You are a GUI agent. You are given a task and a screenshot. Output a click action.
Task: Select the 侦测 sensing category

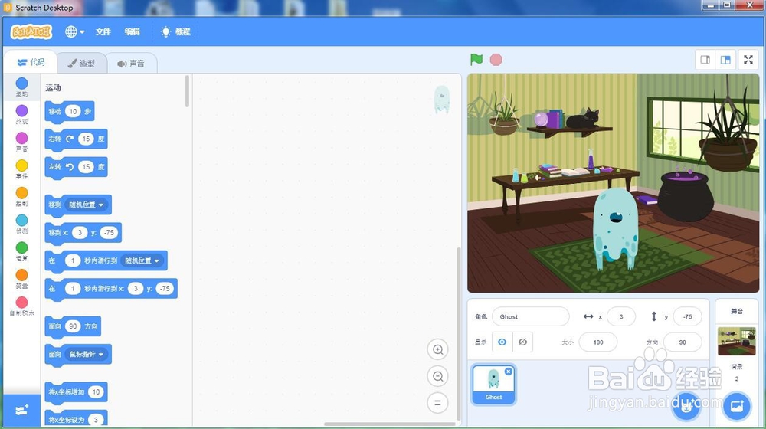(21, 224)
